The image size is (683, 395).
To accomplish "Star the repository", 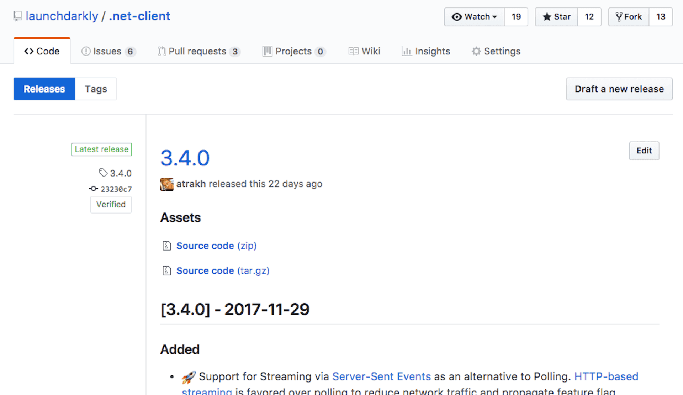I will click(x=556, y=17).
